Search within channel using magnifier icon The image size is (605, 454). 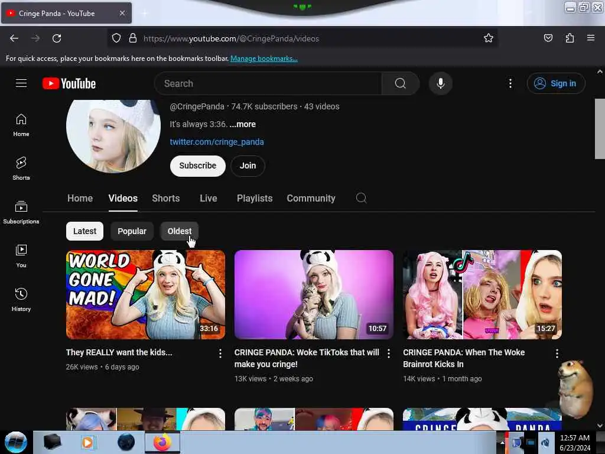pyautogui.click(x=361, y=198)
